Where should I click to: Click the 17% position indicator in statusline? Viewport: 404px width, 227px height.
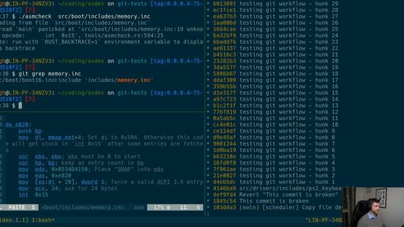click(158, 207)
